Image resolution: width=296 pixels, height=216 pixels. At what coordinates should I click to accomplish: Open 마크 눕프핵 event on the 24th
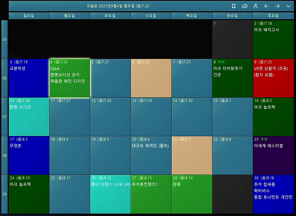[x=20, y=184]
